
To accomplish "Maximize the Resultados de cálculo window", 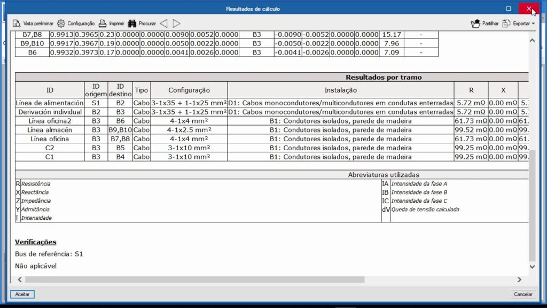I will [509, 9].
